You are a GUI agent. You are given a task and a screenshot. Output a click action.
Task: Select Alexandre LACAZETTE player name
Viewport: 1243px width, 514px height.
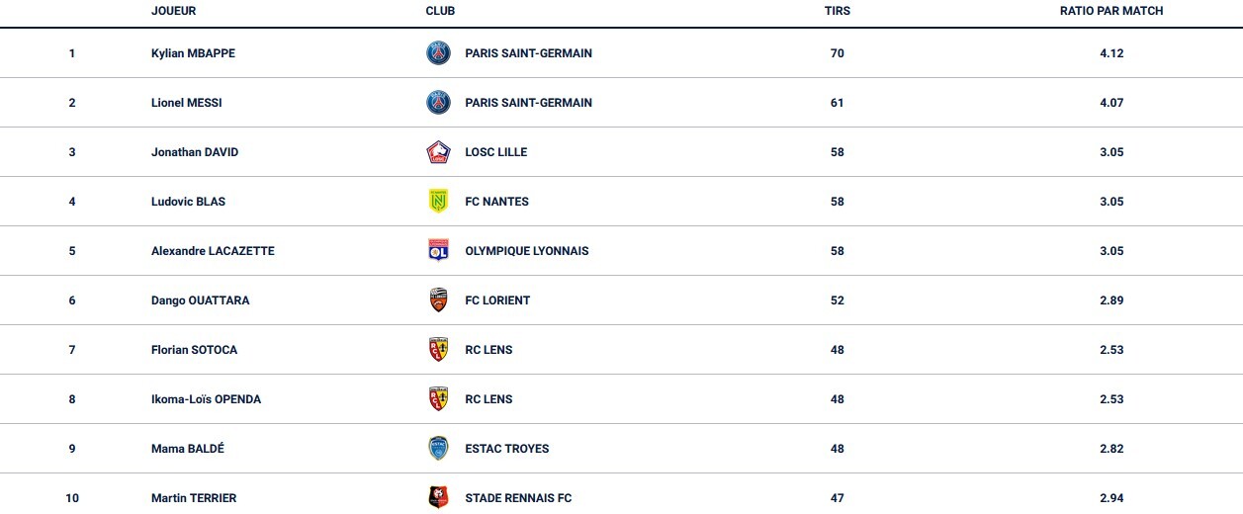coord(213,251)
